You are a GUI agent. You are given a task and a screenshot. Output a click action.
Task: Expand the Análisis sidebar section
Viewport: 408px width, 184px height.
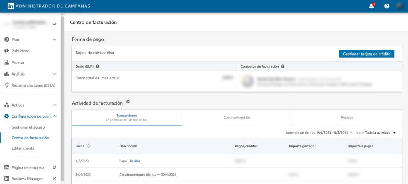[54, 74]
